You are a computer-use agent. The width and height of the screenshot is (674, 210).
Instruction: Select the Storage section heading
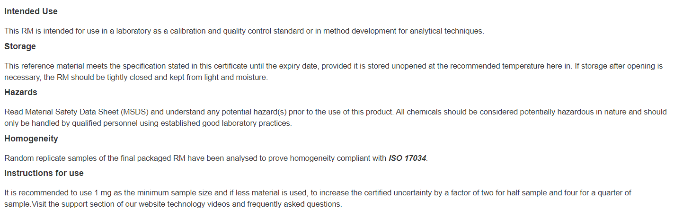pyautogui.click(x=20, y=46)
